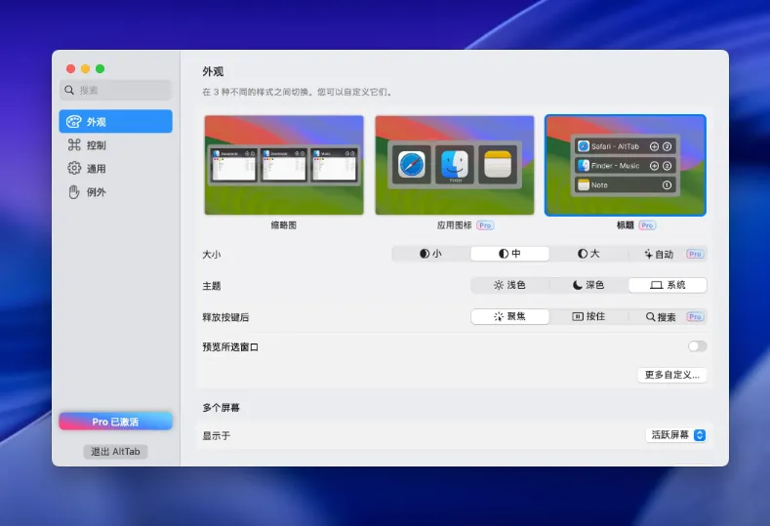Select the 标题 titles style preview

(626, 165)
